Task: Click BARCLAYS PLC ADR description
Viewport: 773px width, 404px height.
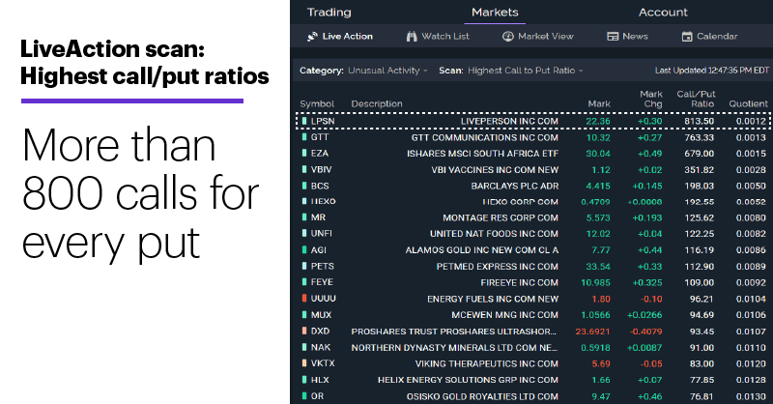Action: click(515, 186)
